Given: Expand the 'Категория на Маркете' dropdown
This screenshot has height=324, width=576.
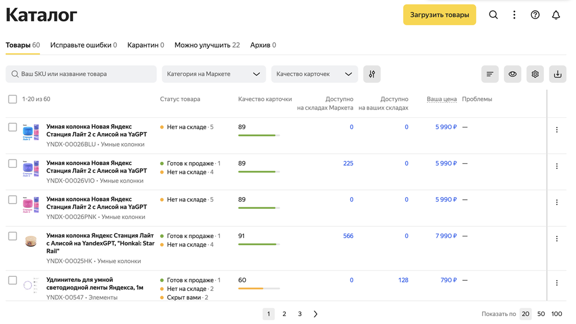Looking at the screenshot, I should click(x=213, y=74).
